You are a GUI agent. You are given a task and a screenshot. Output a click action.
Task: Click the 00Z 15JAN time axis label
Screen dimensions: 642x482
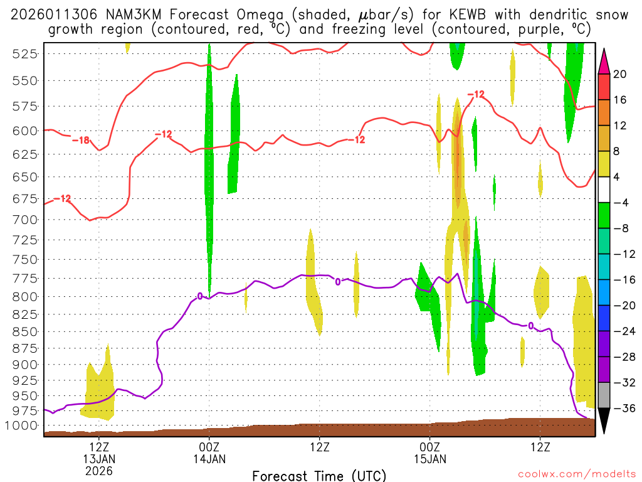tap(430, 453)
